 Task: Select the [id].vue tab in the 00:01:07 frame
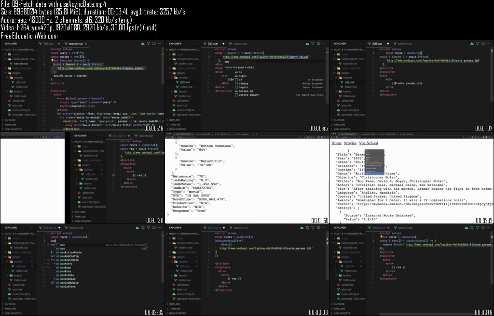375,44
